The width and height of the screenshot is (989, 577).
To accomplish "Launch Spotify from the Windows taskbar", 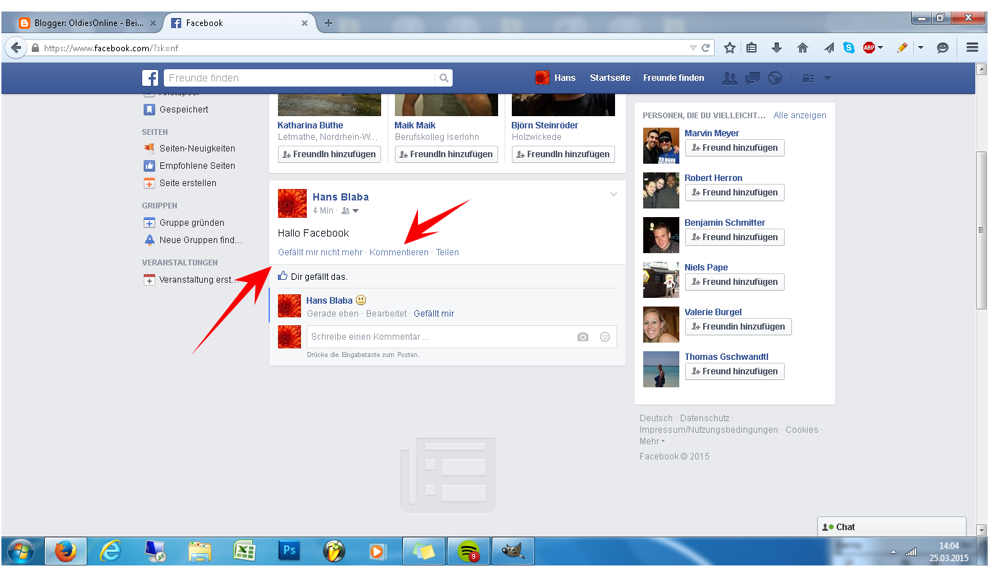I will click(x=468, y=551).
